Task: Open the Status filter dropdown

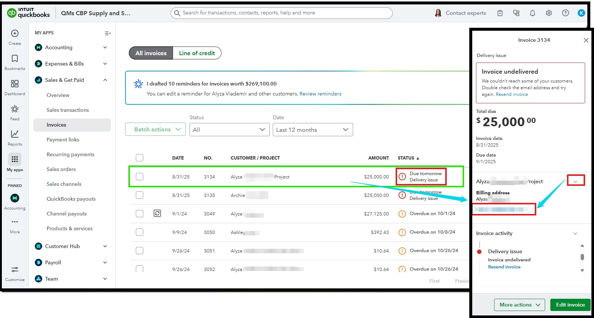Action: [229, 130]
